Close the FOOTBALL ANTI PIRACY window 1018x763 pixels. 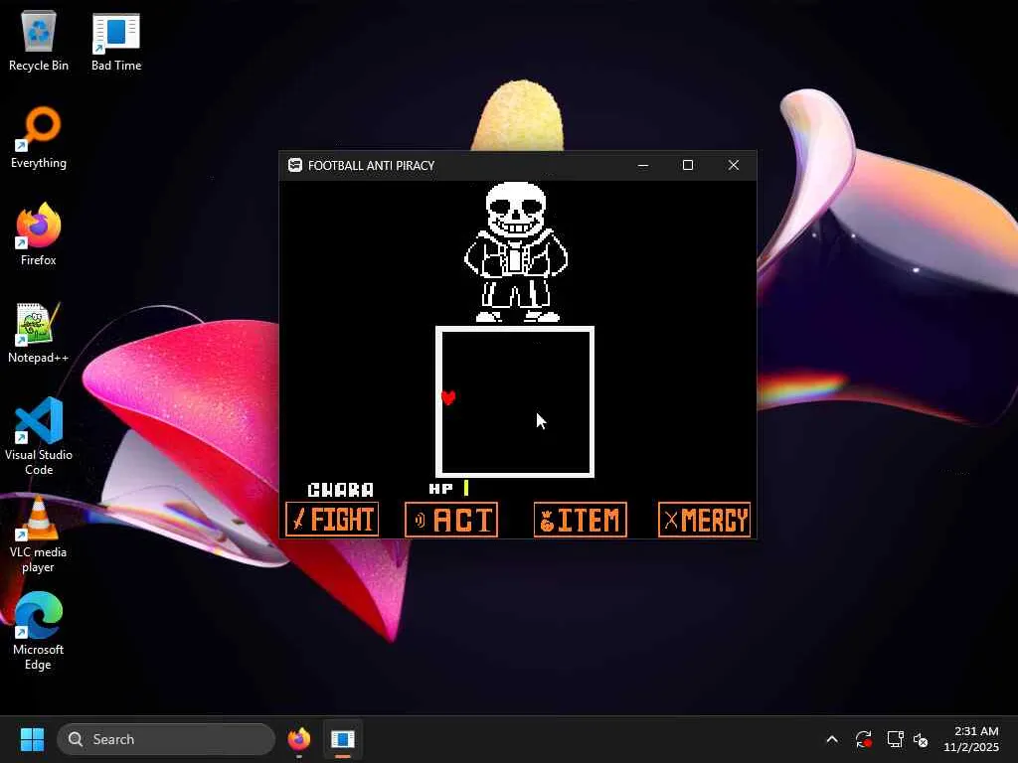pyautogui.click(x=734, y=166)
